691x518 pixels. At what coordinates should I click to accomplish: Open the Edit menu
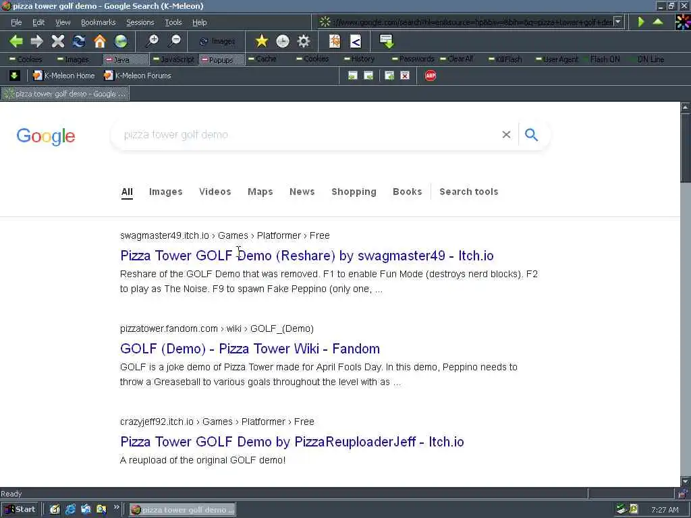38,22
